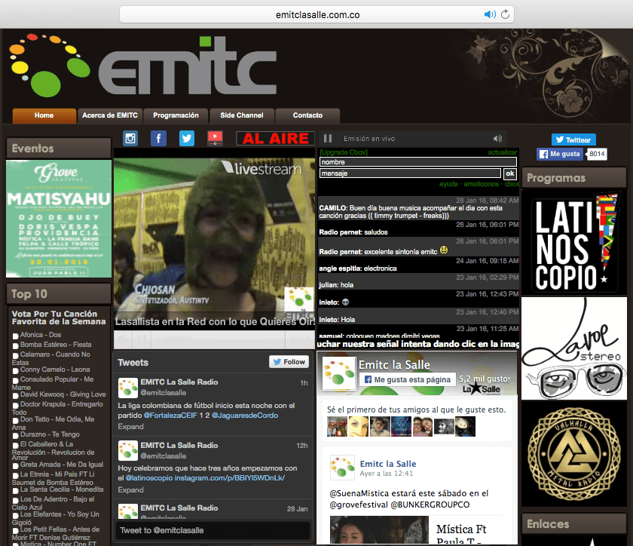Image resolution: width=633 pixels, height=546 pixels.
Task: Submit chat message with ok button
Action: 510,173
